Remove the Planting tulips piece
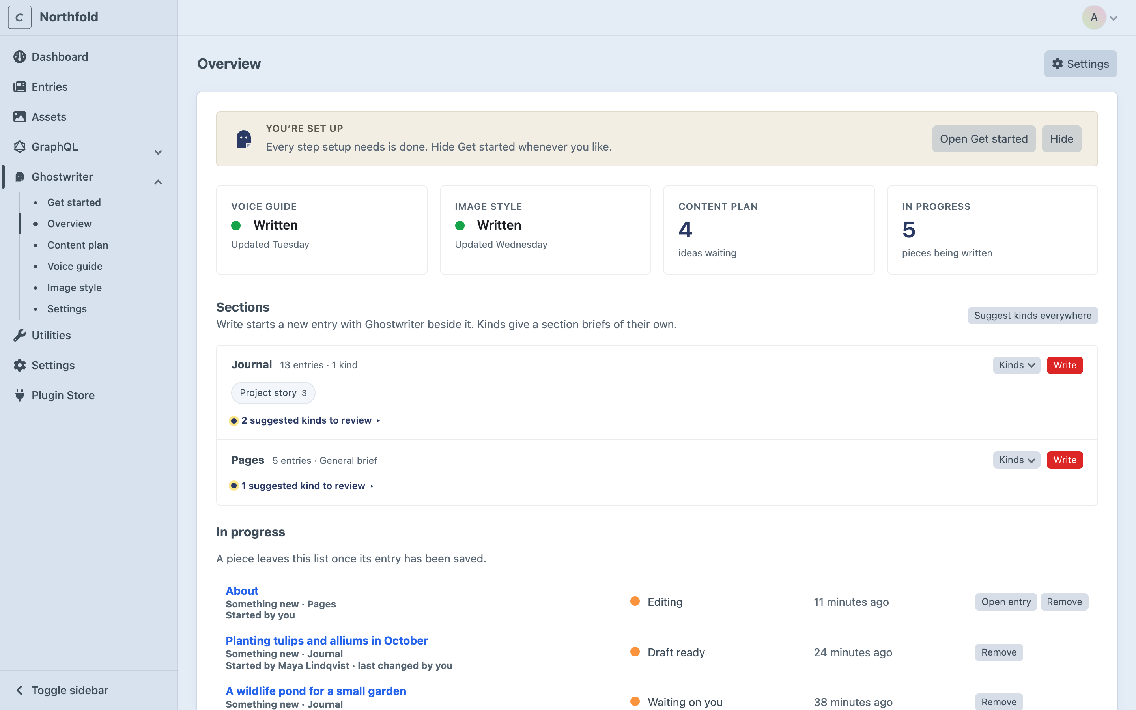 998,653
